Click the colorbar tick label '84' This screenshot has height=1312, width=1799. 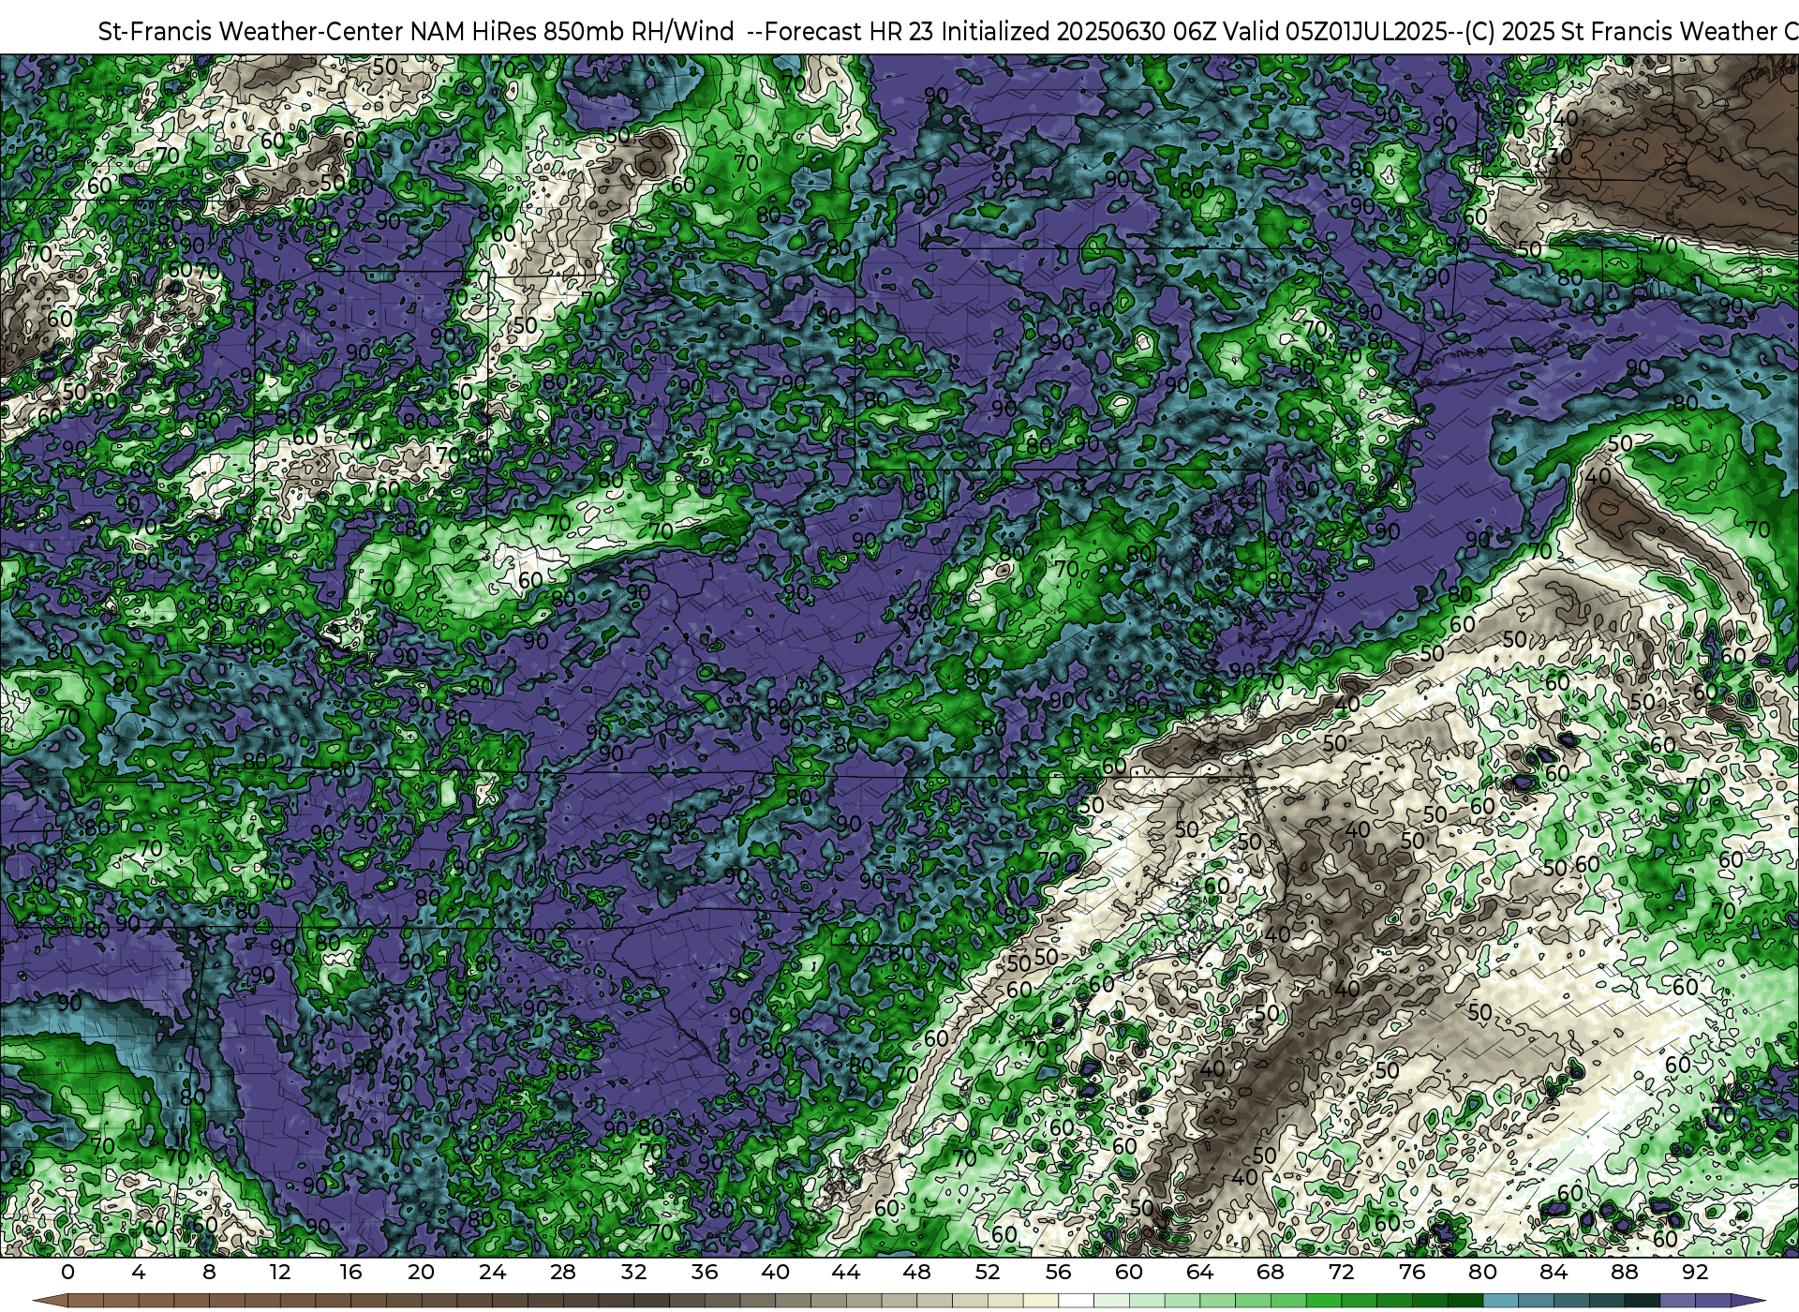tap(1554, 1273)
